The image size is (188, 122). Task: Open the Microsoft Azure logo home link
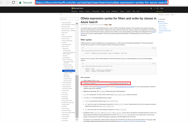77,8
